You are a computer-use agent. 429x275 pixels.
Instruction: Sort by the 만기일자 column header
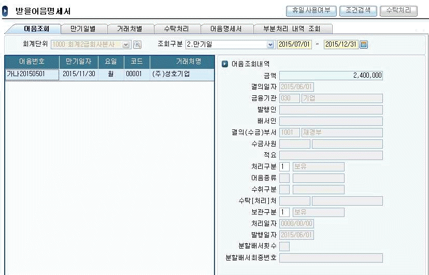(78, 62)
